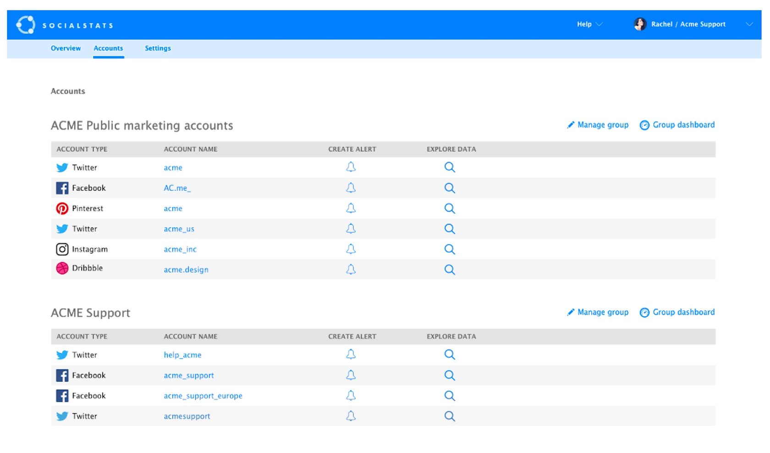Click the magnifier icon for Pinterest acme
This screenshot has width=770, height=453.
450,208
